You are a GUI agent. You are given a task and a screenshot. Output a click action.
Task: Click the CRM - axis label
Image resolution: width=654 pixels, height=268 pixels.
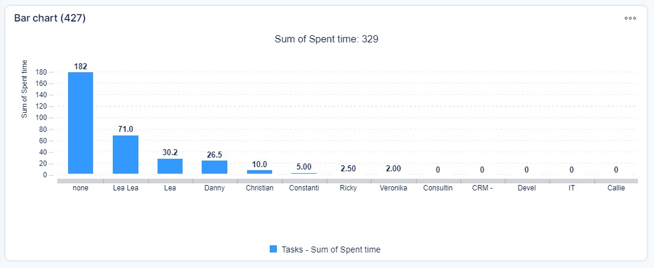[x=482, y=188]
